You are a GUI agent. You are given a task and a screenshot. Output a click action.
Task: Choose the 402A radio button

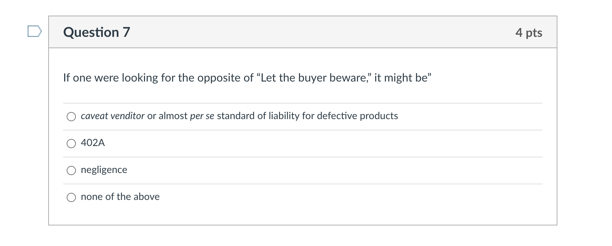71,144
